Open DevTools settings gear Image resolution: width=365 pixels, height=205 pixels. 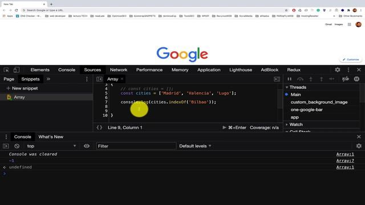point(338,69)
